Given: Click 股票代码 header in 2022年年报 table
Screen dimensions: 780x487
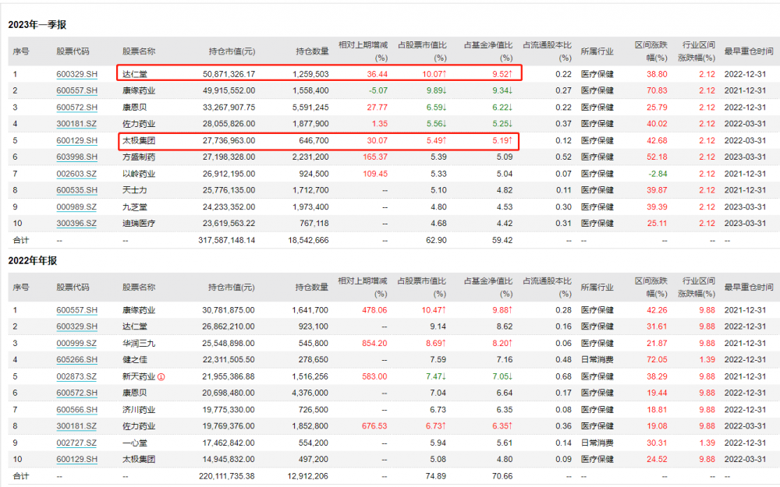Looking at the screenshot, I should click(73, 288).
